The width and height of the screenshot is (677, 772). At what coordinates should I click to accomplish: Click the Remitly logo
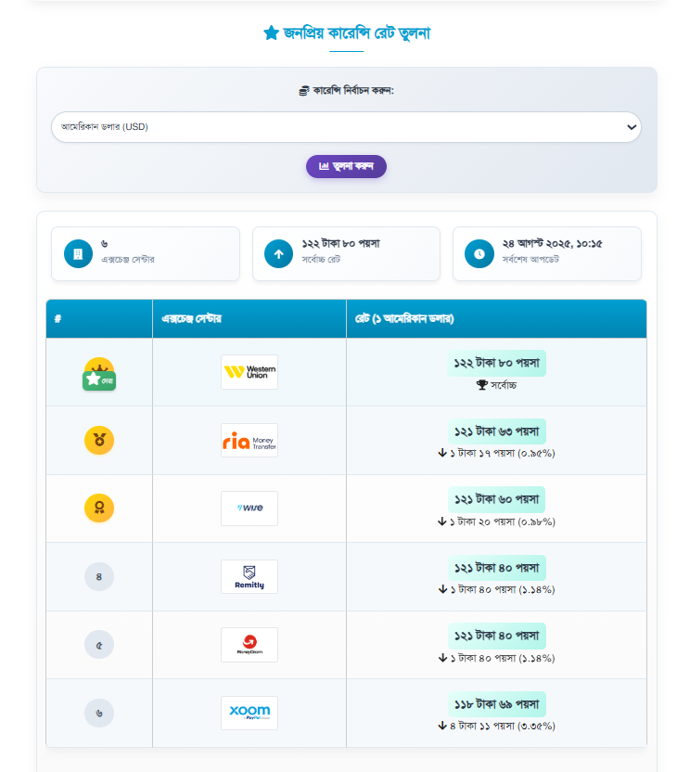tap(249, 576)
